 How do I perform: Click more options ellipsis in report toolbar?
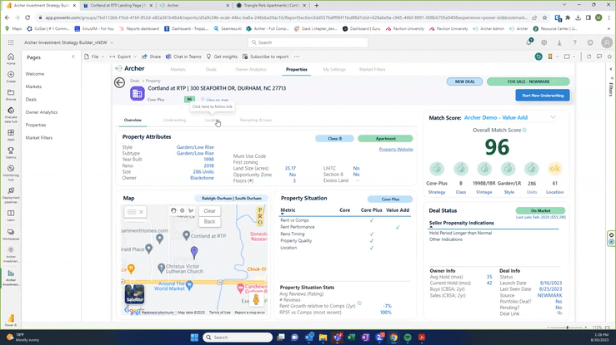point(297,57)
